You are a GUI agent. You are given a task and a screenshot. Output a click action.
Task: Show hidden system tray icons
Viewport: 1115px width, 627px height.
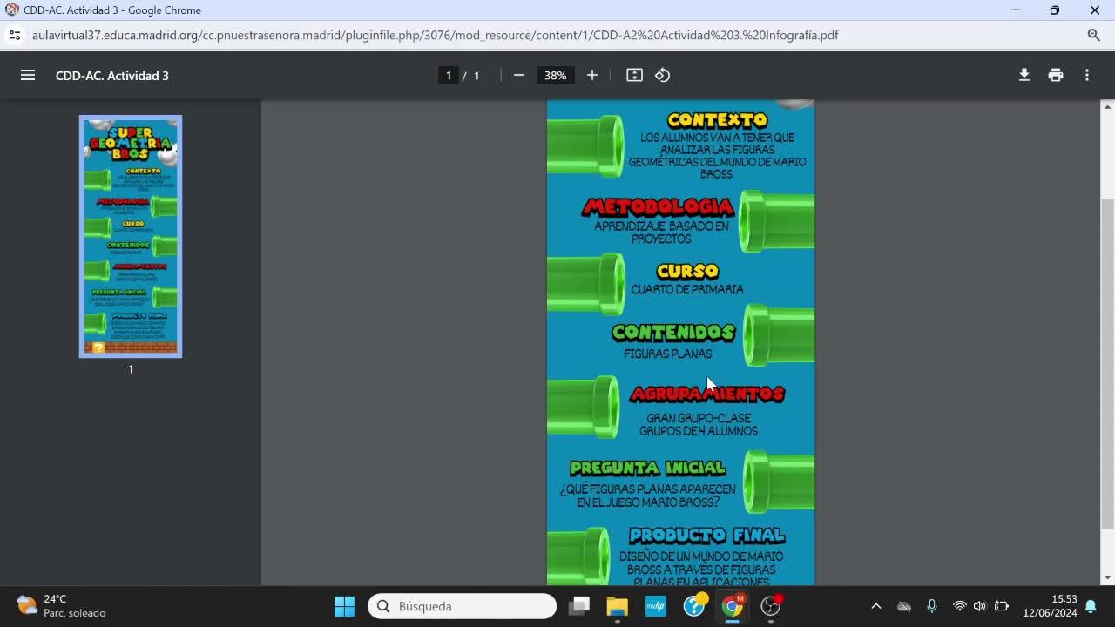pos(876,606)
